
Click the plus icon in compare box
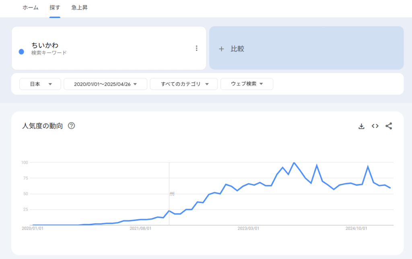pos(221,49)
